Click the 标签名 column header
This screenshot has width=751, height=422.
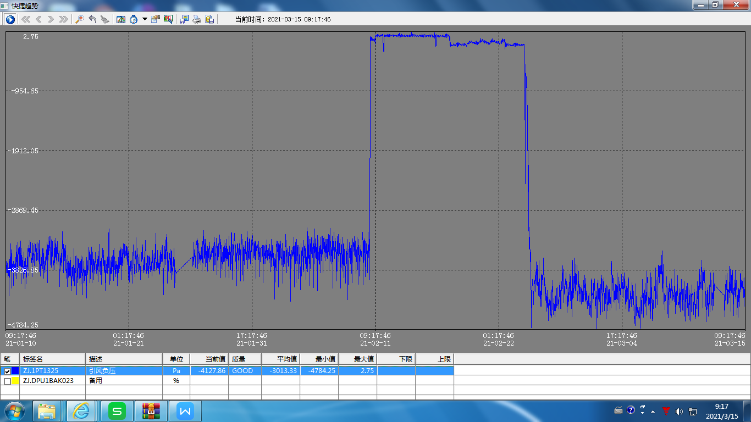tap(52, 359)
